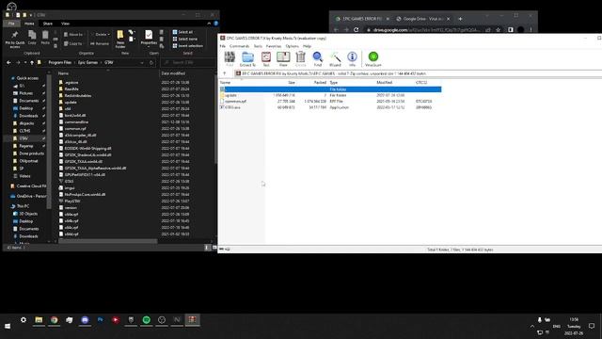The image size is (602, 339).
Task: Refresh the Explorer folder view
Action: 151,62
